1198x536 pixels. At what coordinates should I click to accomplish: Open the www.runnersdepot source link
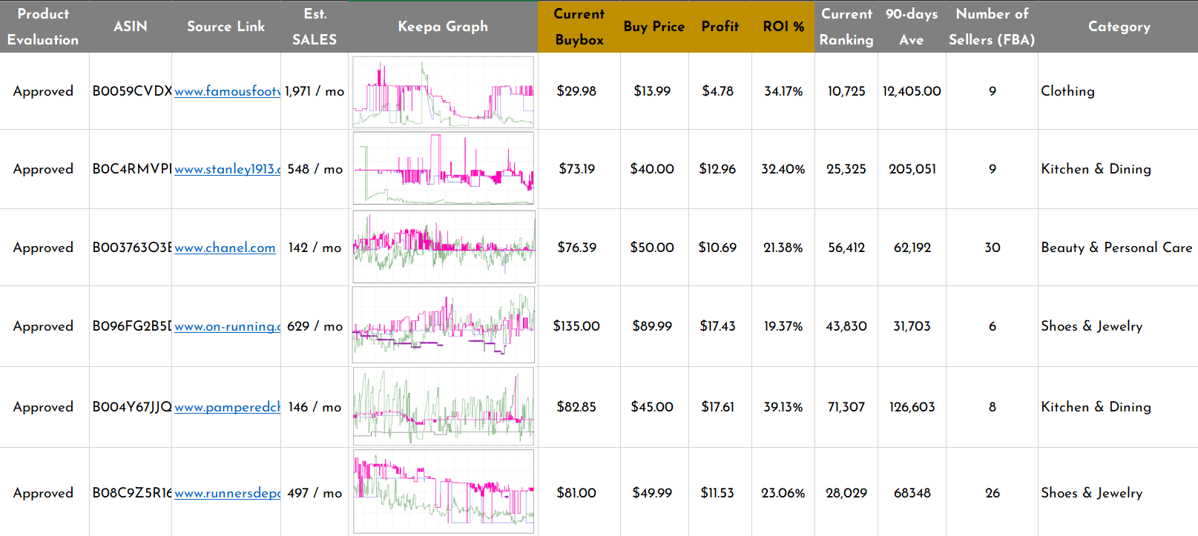pos(227,493)
